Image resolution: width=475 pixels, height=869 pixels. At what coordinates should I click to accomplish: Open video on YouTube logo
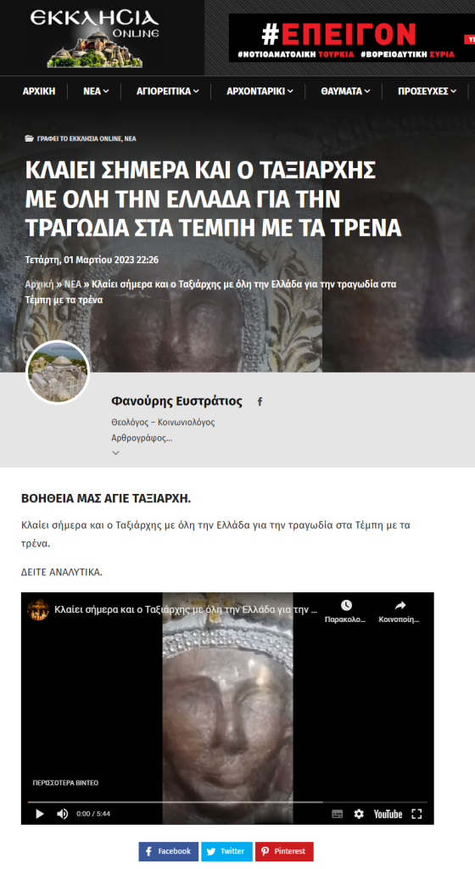(388, 814)
